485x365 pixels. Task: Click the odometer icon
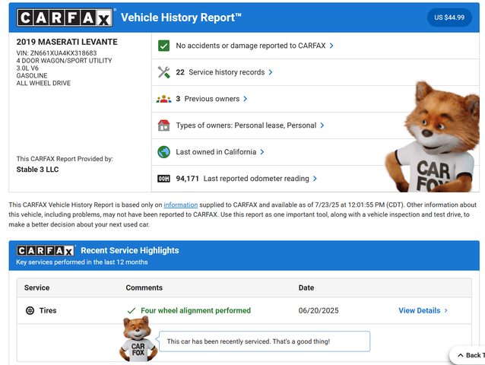pyautogui.click(x=163, y=179)
